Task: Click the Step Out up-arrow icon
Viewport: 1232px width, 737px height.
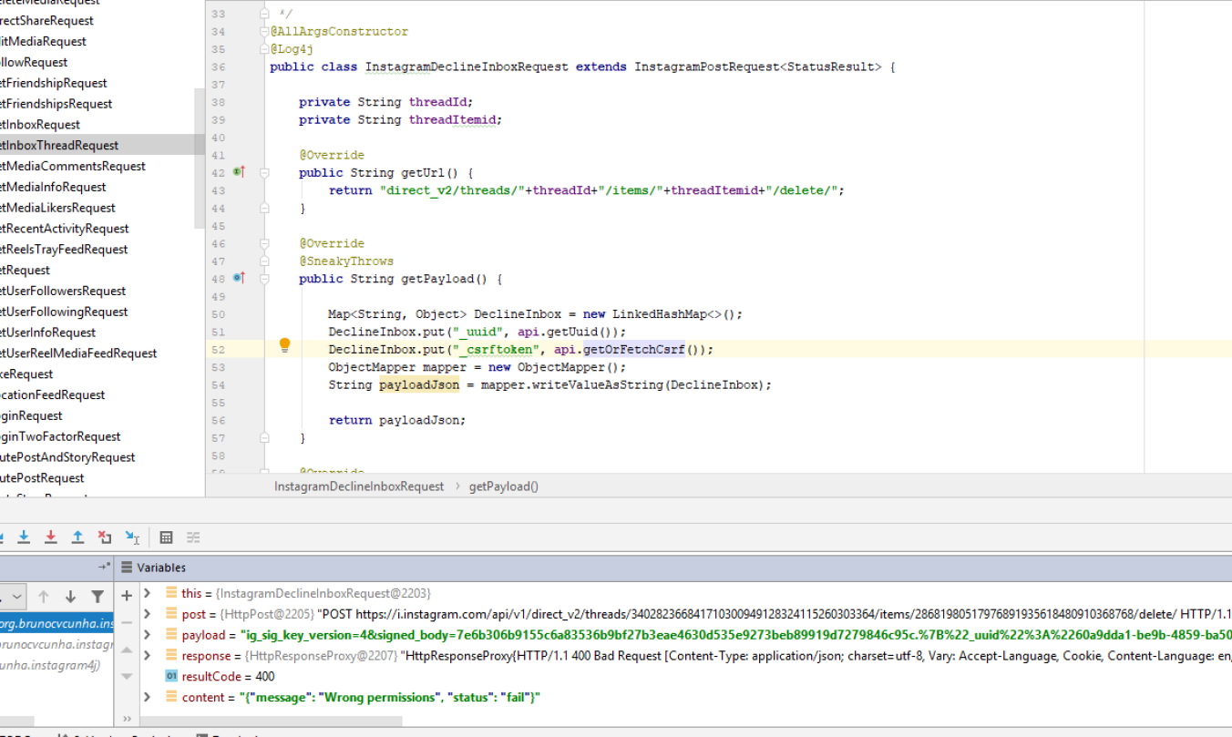Action: (77, 537)
